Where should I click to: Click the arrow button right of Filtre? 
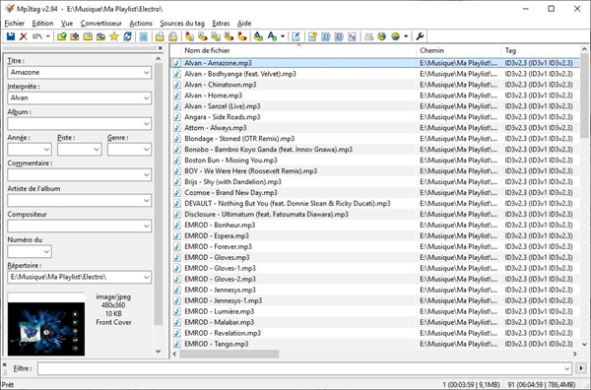pos(581,368)
